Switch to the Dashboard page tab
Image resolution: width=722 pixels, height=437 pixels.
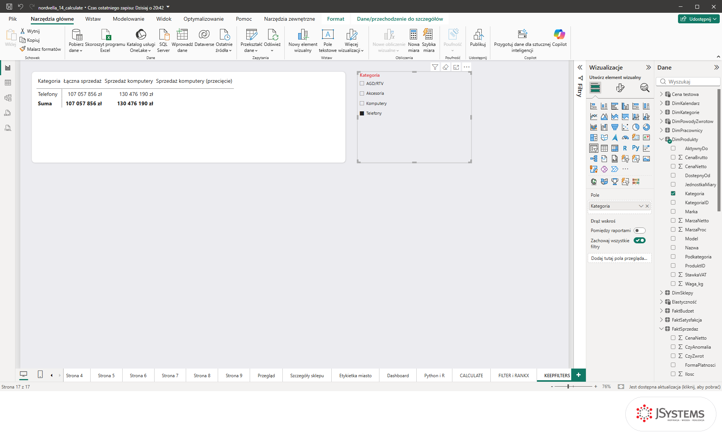pos(398,375)
